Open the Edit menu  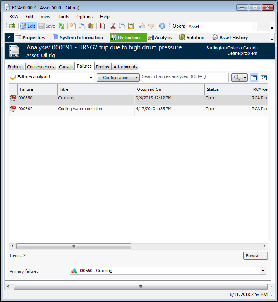pyautogui.click(x=29, y=17)
